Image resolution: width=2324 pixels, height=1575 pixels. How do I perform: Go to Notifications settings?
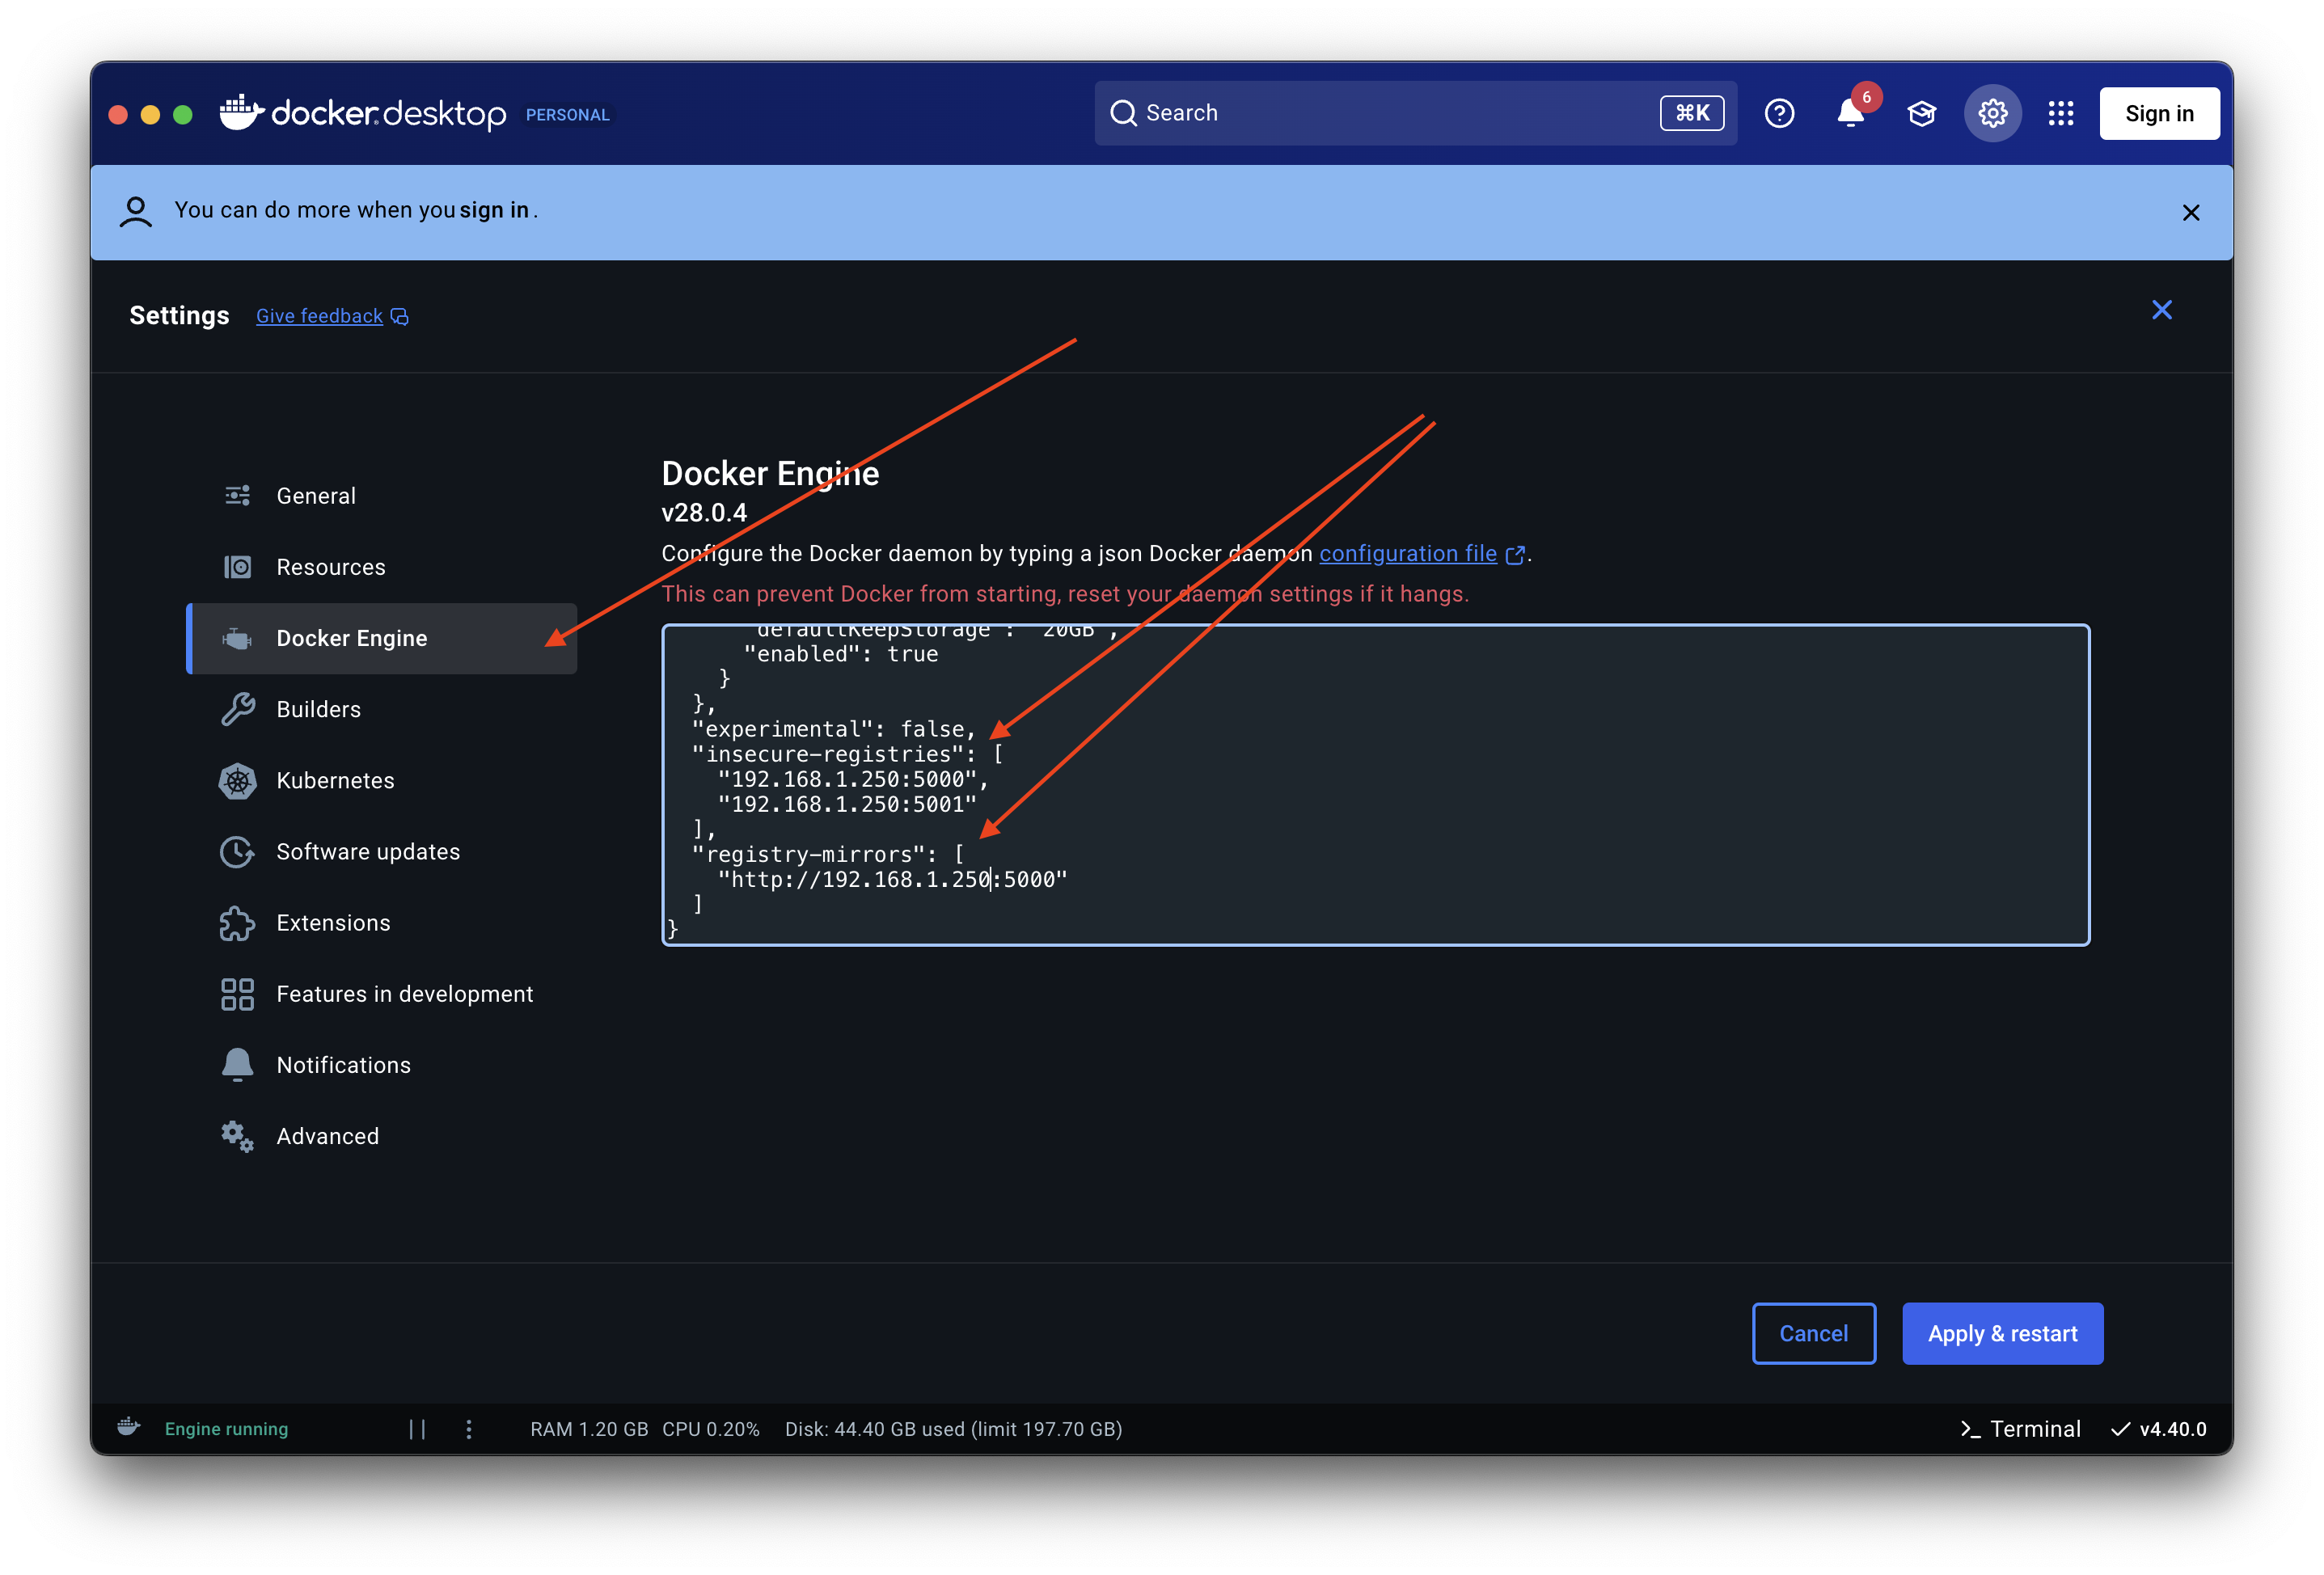pyautogui.click(x=381, y=1064)
